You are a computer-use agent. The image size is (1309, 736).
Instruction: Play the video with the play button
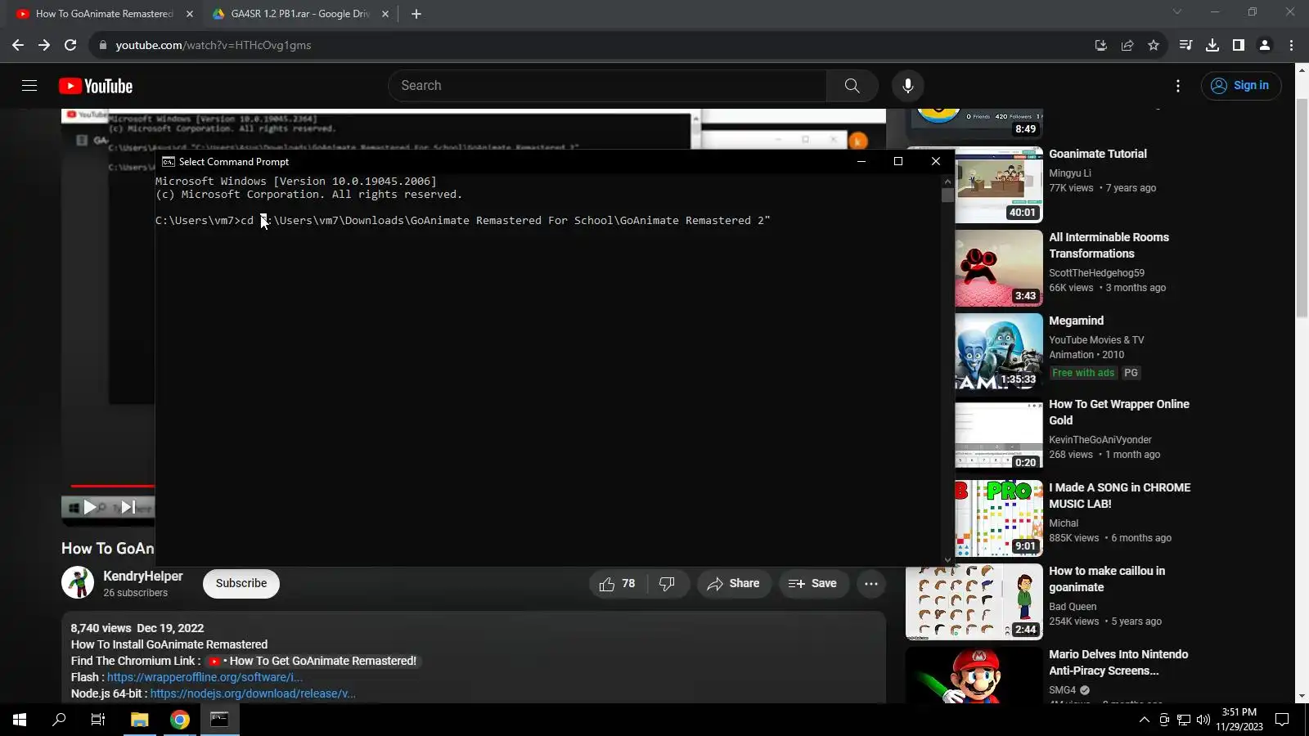point(89,507)
